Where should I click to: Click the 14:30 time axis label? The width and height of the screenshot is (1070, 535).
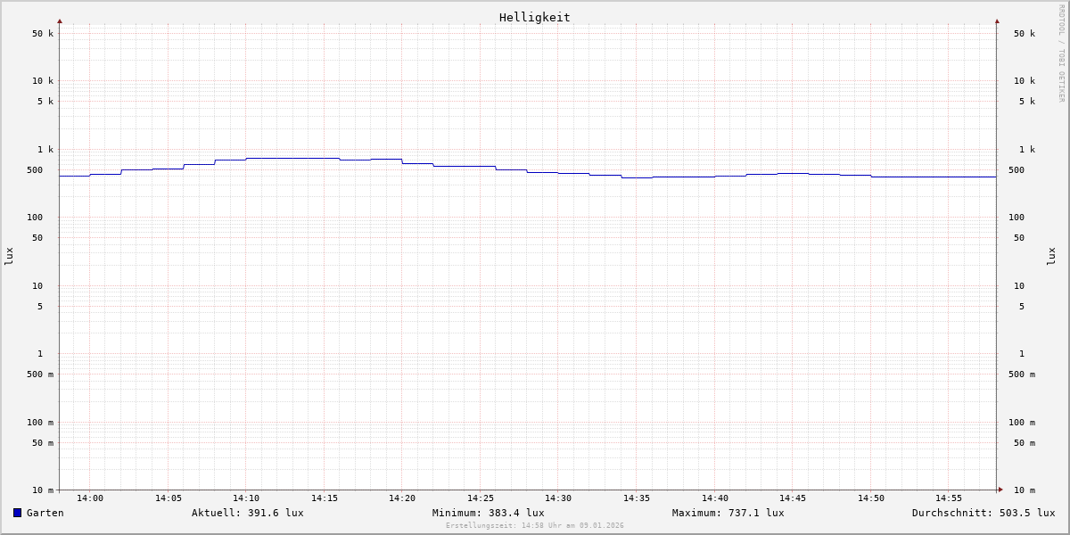[x=558, y=498]
